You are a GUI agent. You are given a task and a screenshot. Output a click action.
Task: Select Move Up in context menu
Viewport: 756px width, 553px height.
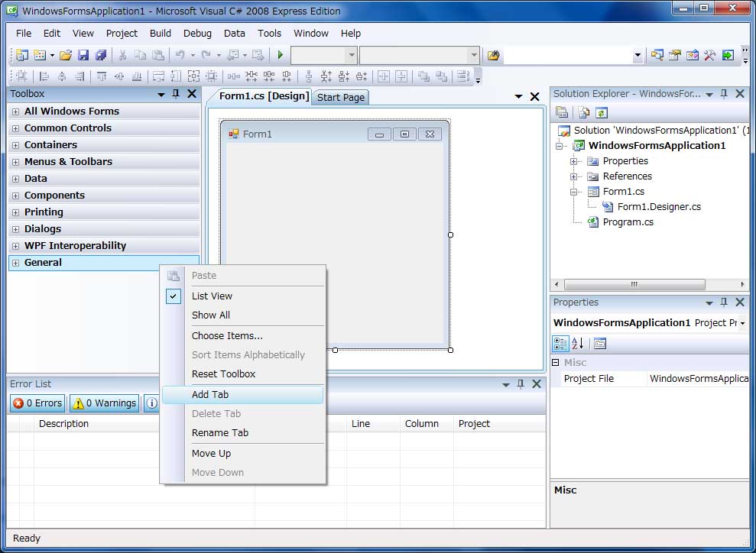(243, 453)
